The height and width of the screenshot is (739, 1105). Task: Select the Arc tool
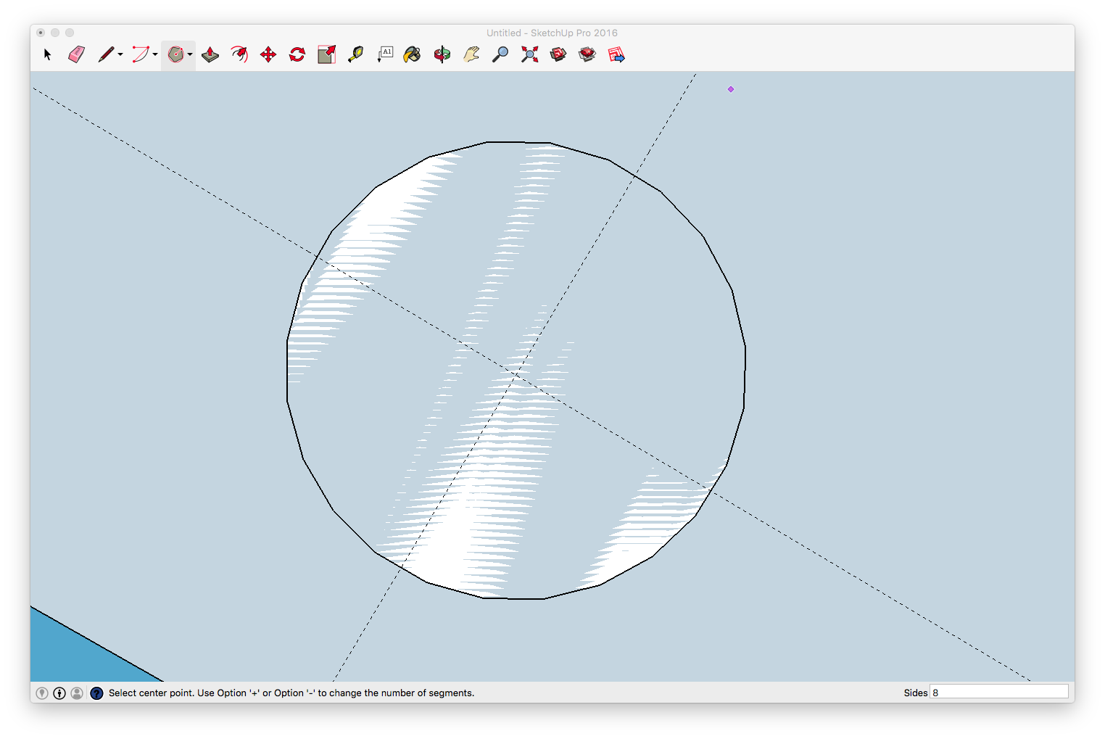pos(141,54)
